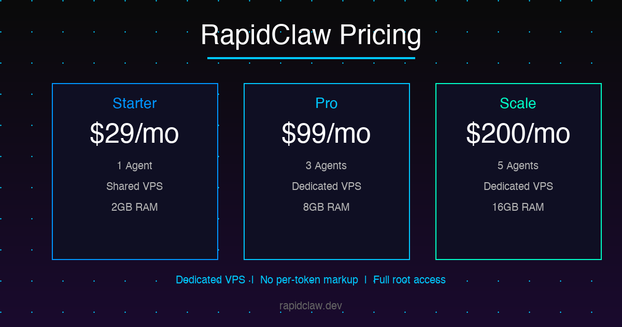Click the $99/mo price
The width and height of the screenshot is (622, 327).
[x=327, y=133]
